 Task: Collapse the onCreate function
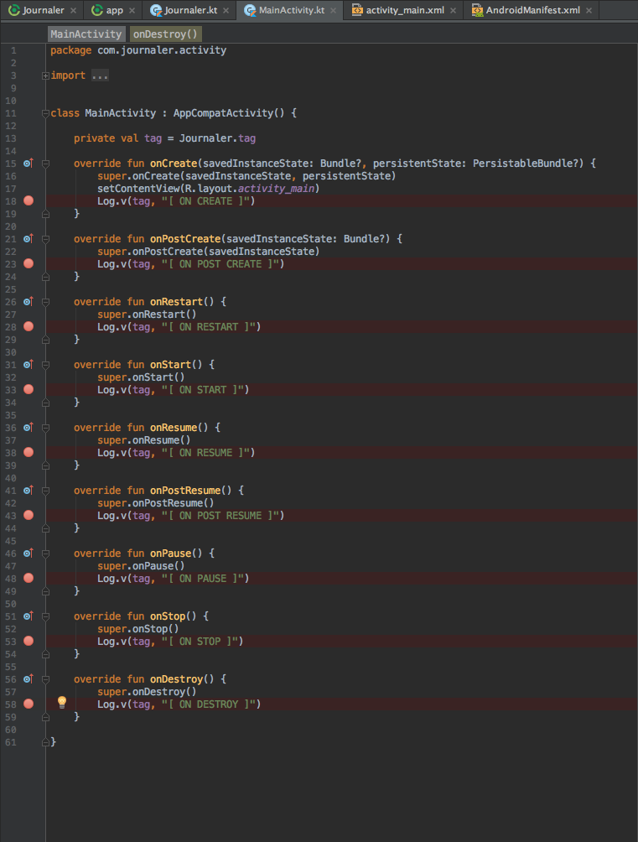(x=45, y=164)
